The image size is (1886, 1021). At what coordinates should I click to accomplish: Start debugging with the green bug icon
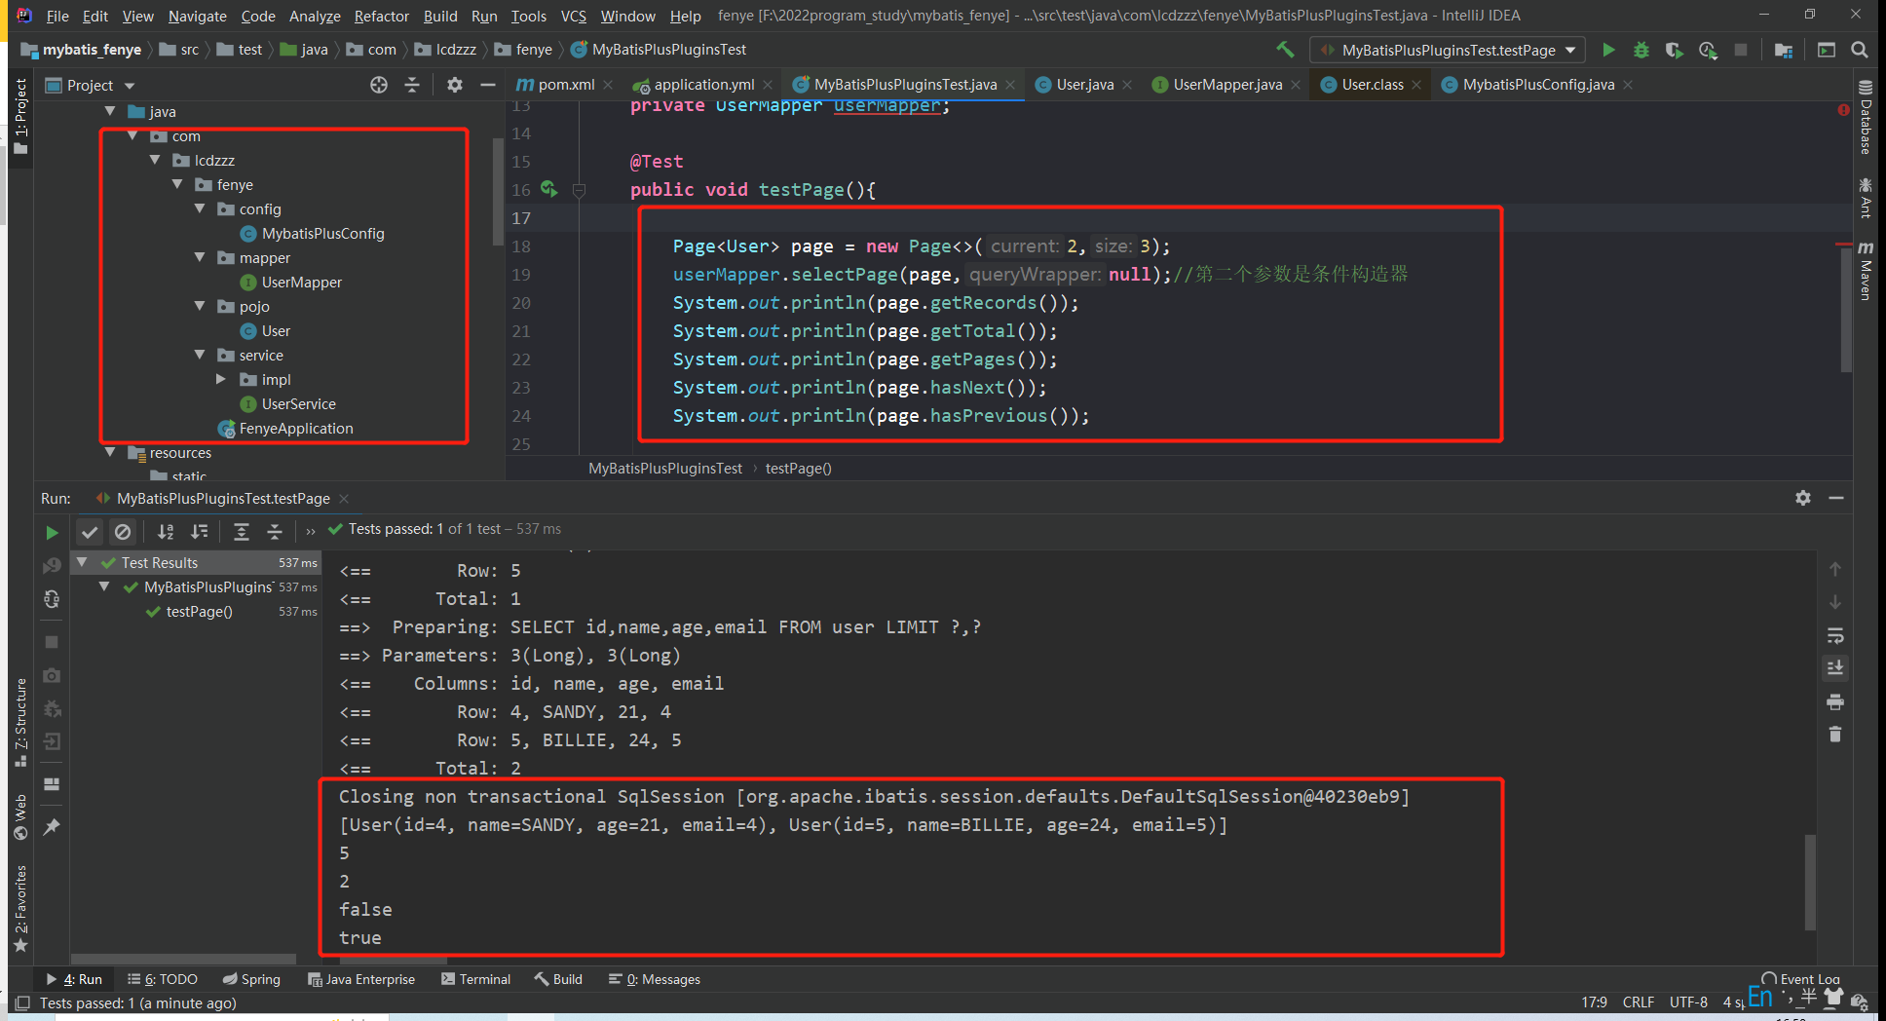point(1641,50)
